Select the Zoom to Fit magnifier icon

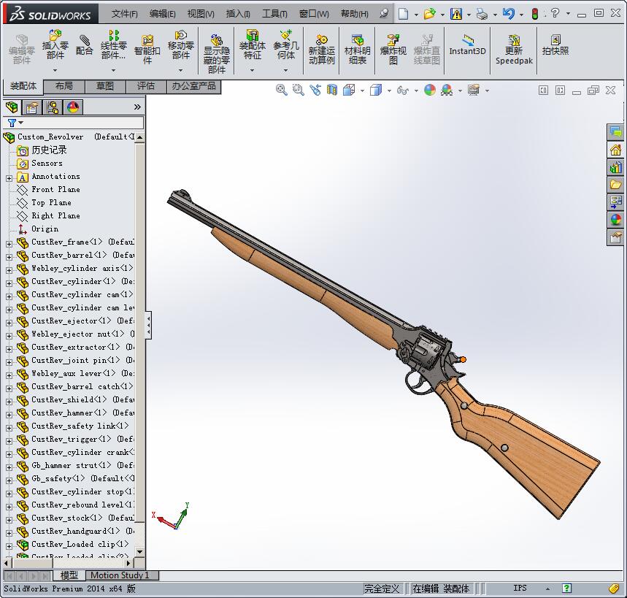(x=282, y=90)
